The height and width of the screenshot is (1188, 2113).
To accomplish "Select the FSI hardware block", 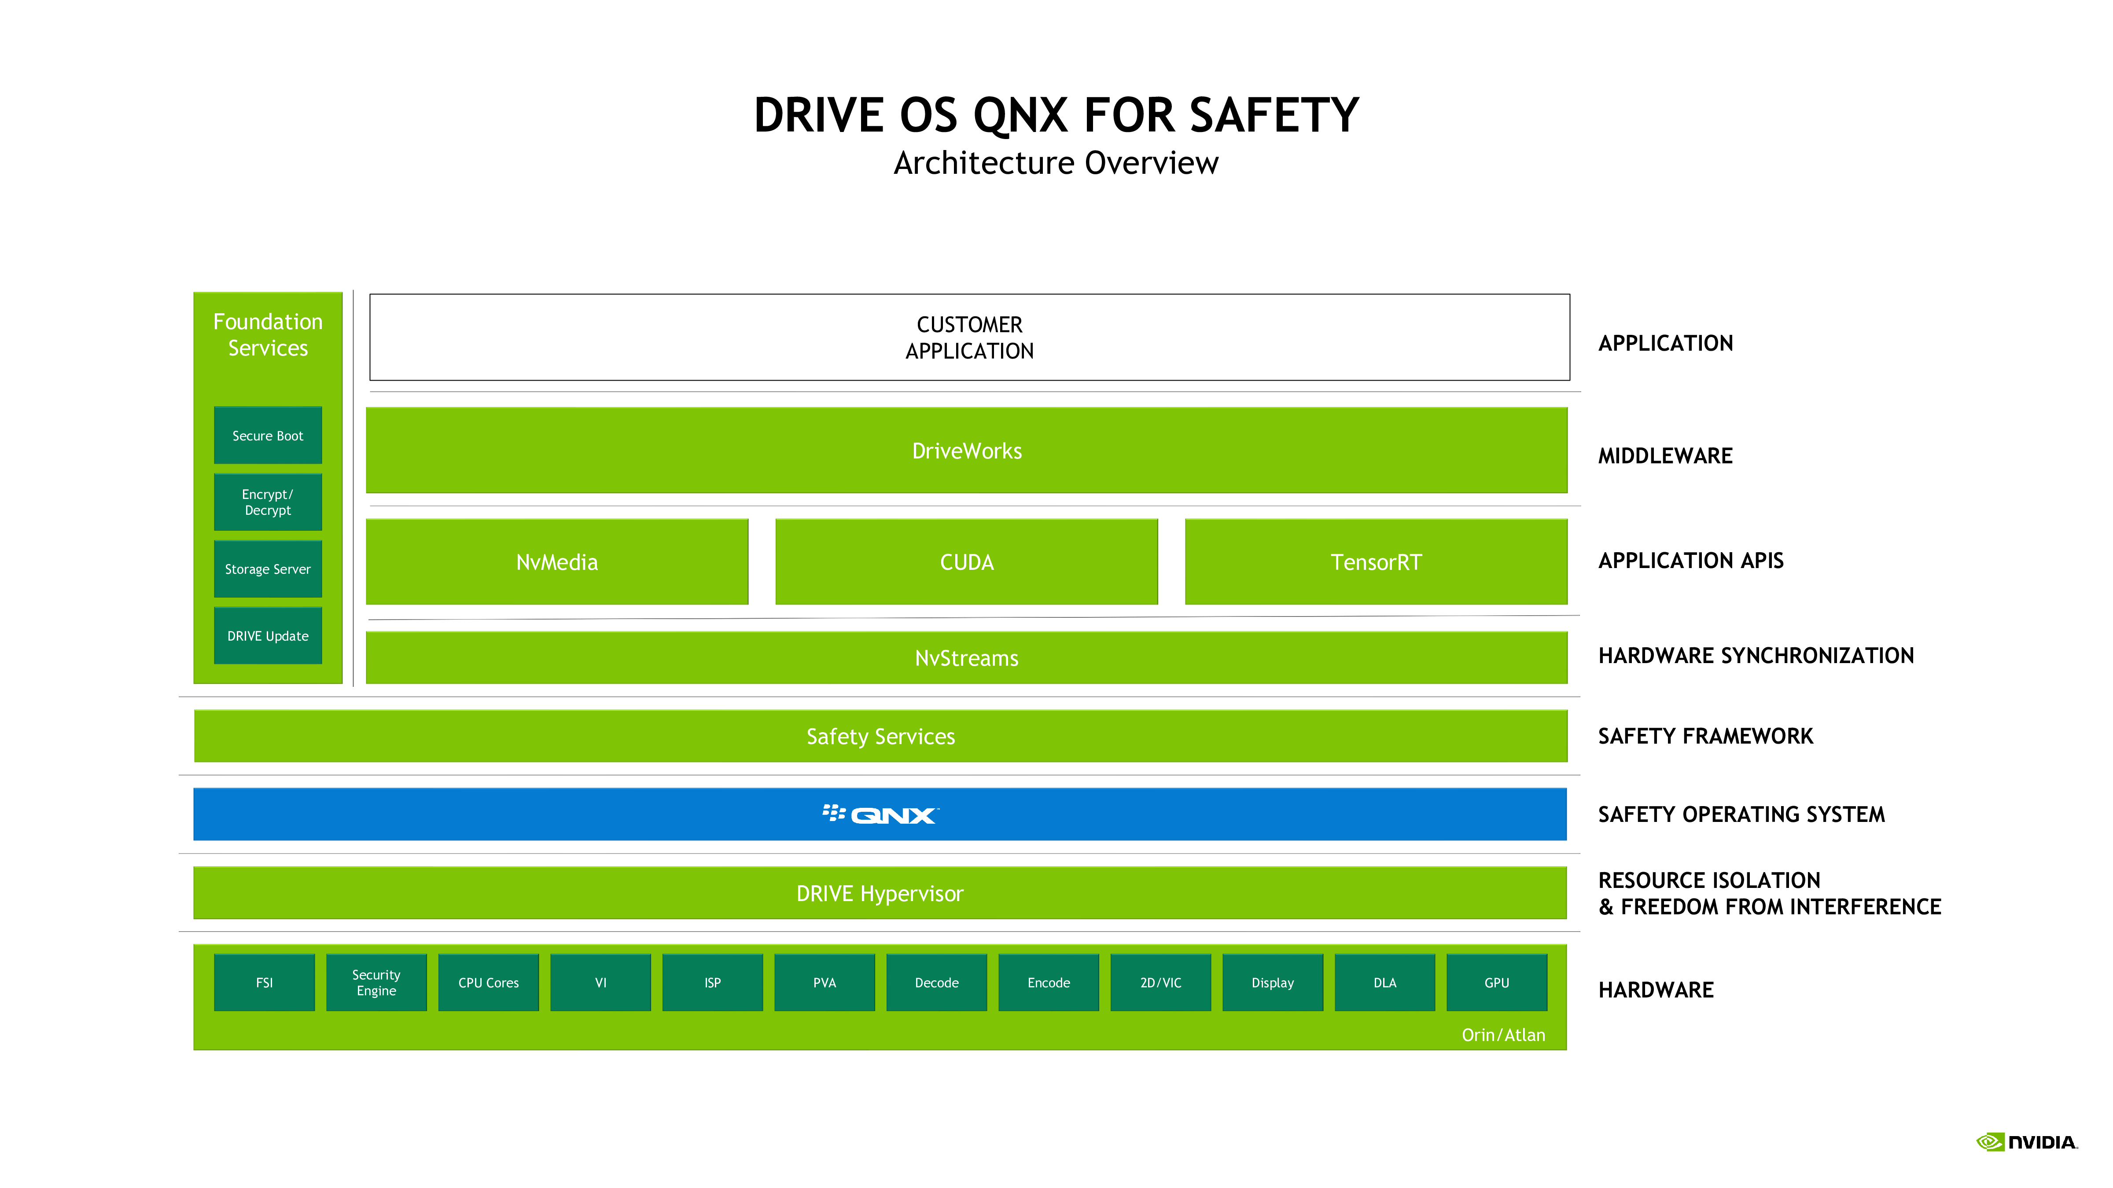I will pos(264,982).
